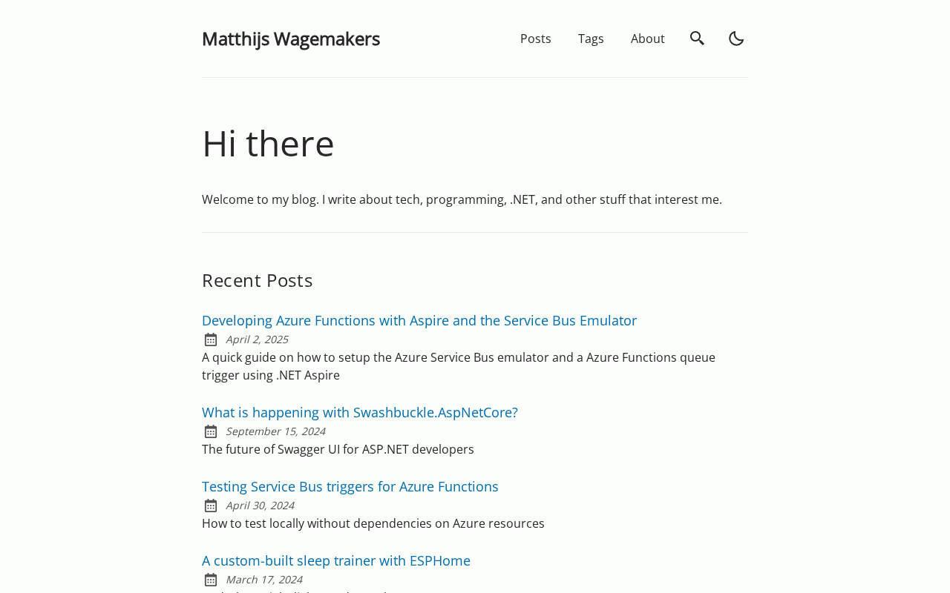Click the Hi there heading
Screen dimensions: 950x593
268,143
